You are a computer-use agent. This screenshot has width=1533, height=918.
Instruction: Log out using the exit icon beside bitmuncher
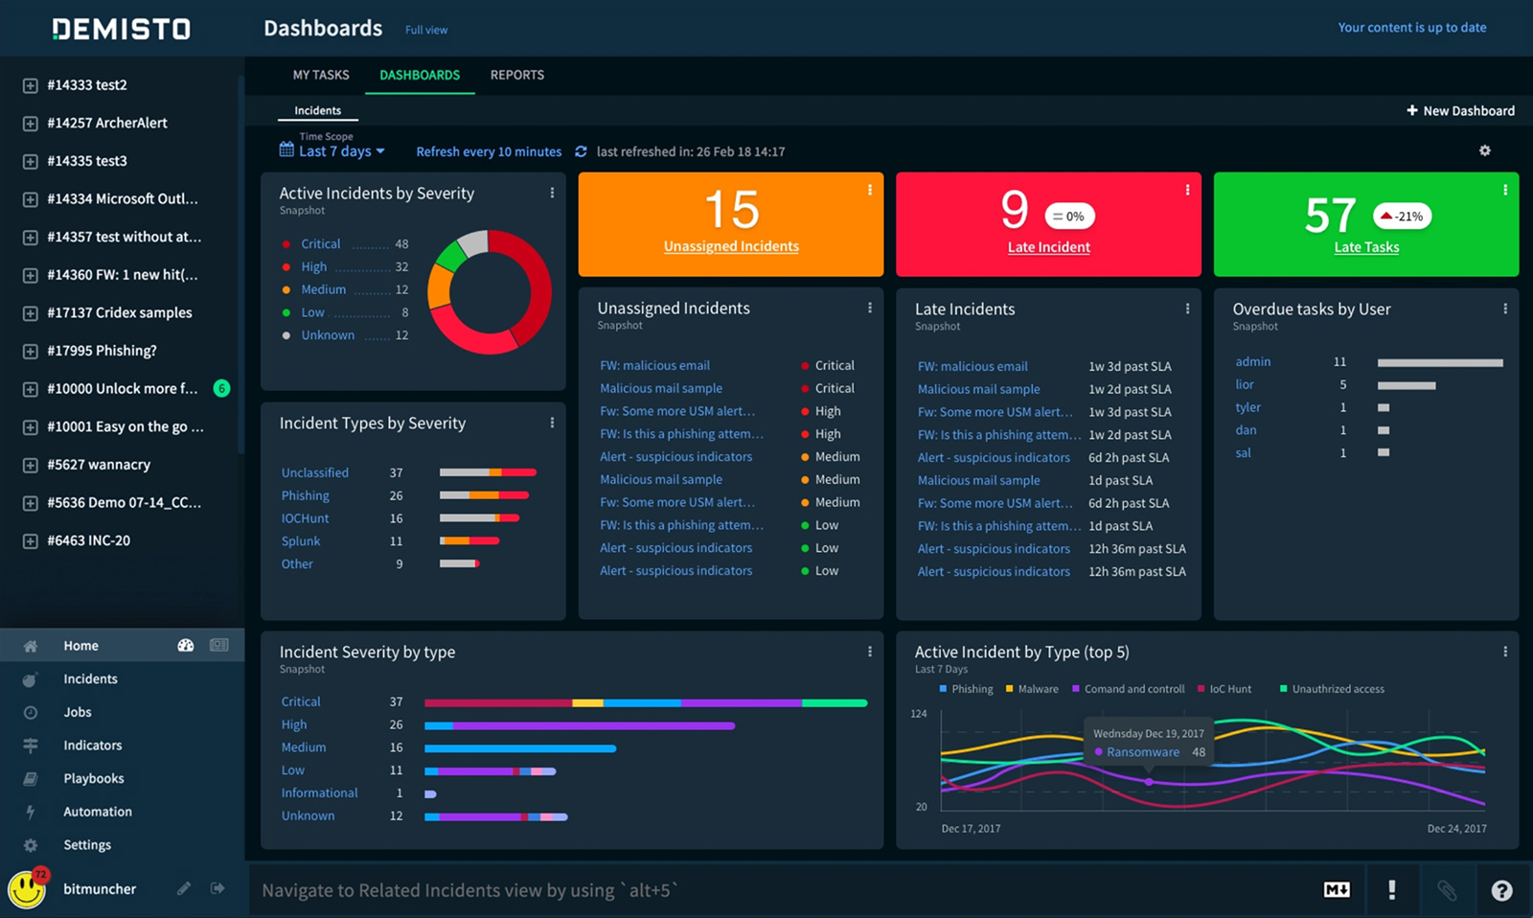[217, 889]
